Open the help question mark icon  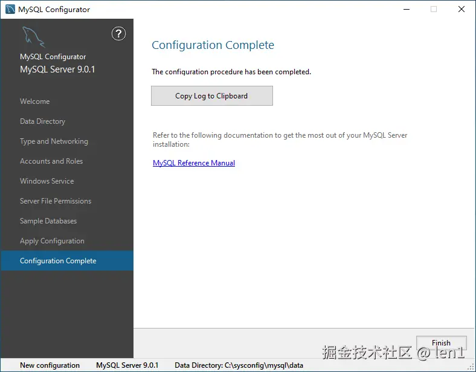pos(118,34)
